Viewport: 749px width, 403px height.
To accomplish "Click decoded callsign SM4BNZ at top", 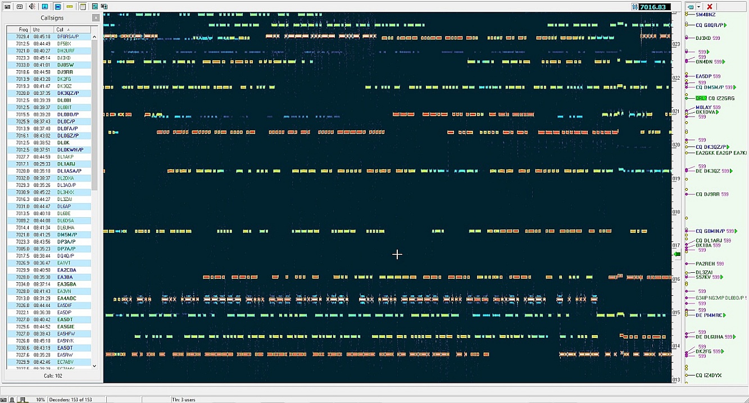I will (705, 15).
